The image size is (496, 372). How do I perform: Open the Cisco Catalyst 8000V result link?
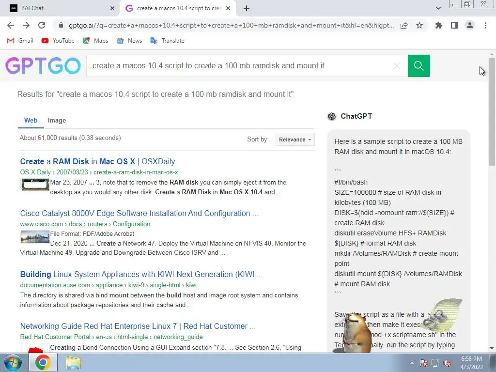coord(139,213)
